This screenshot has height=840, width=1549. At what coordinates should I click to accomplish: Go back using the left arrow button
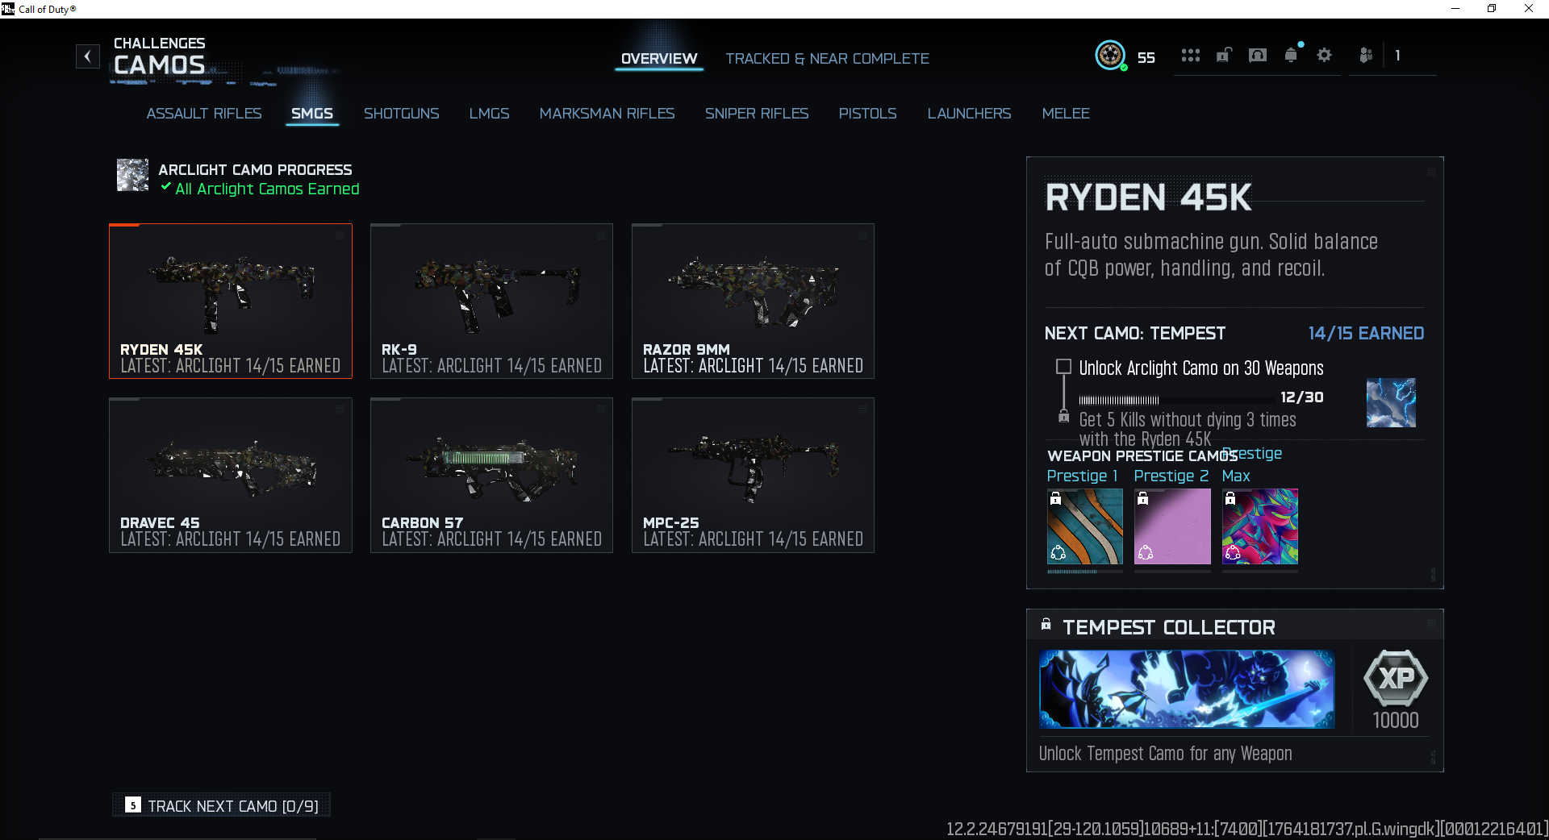point(88,56)
